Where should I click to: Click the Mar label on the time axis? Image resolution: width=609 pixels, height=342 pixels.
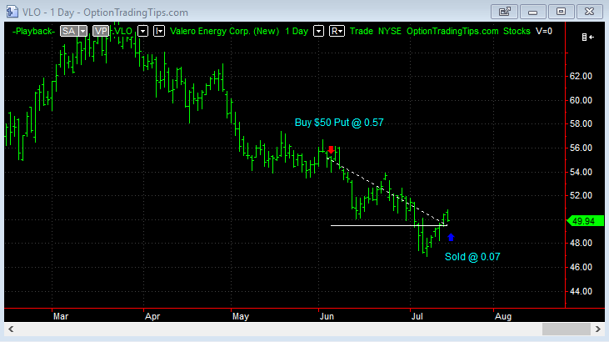pyautogui.click(x=61, y=316)
